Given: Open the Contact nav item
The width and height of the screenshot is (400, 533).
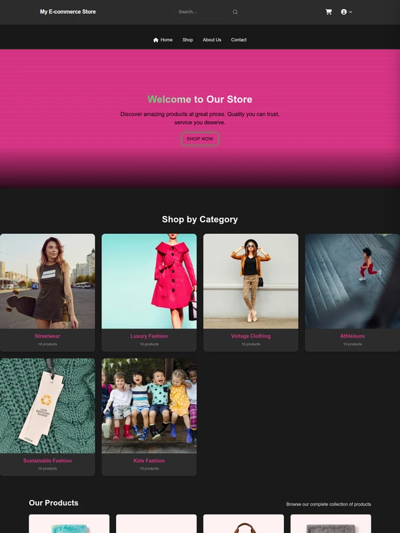Looking at the screenshot, I should click(x=239, y=40).
